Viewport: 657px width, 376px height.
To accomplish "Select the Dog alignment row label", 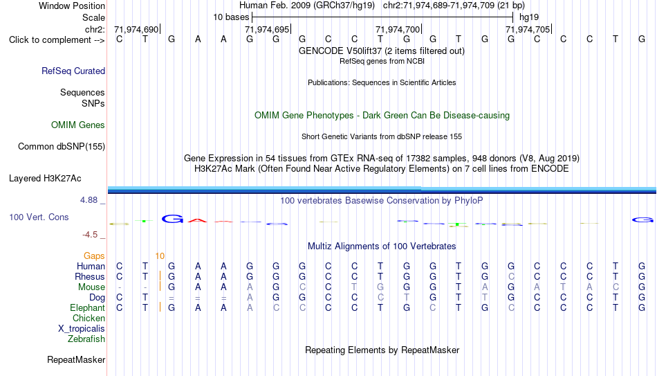I will 97,298.
